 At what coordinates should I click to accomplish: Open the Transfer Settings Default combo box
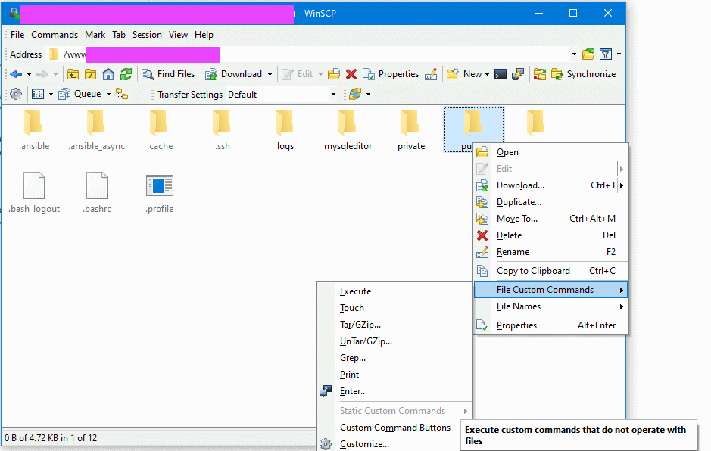pos(282,95)
